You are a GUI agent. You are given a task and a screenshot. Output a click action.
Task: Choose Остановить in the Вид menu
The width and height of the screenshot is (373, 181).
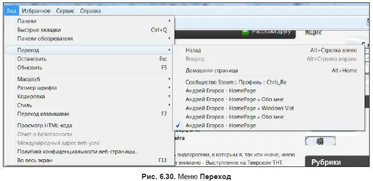pyautogui.click(x=90, y=59)
